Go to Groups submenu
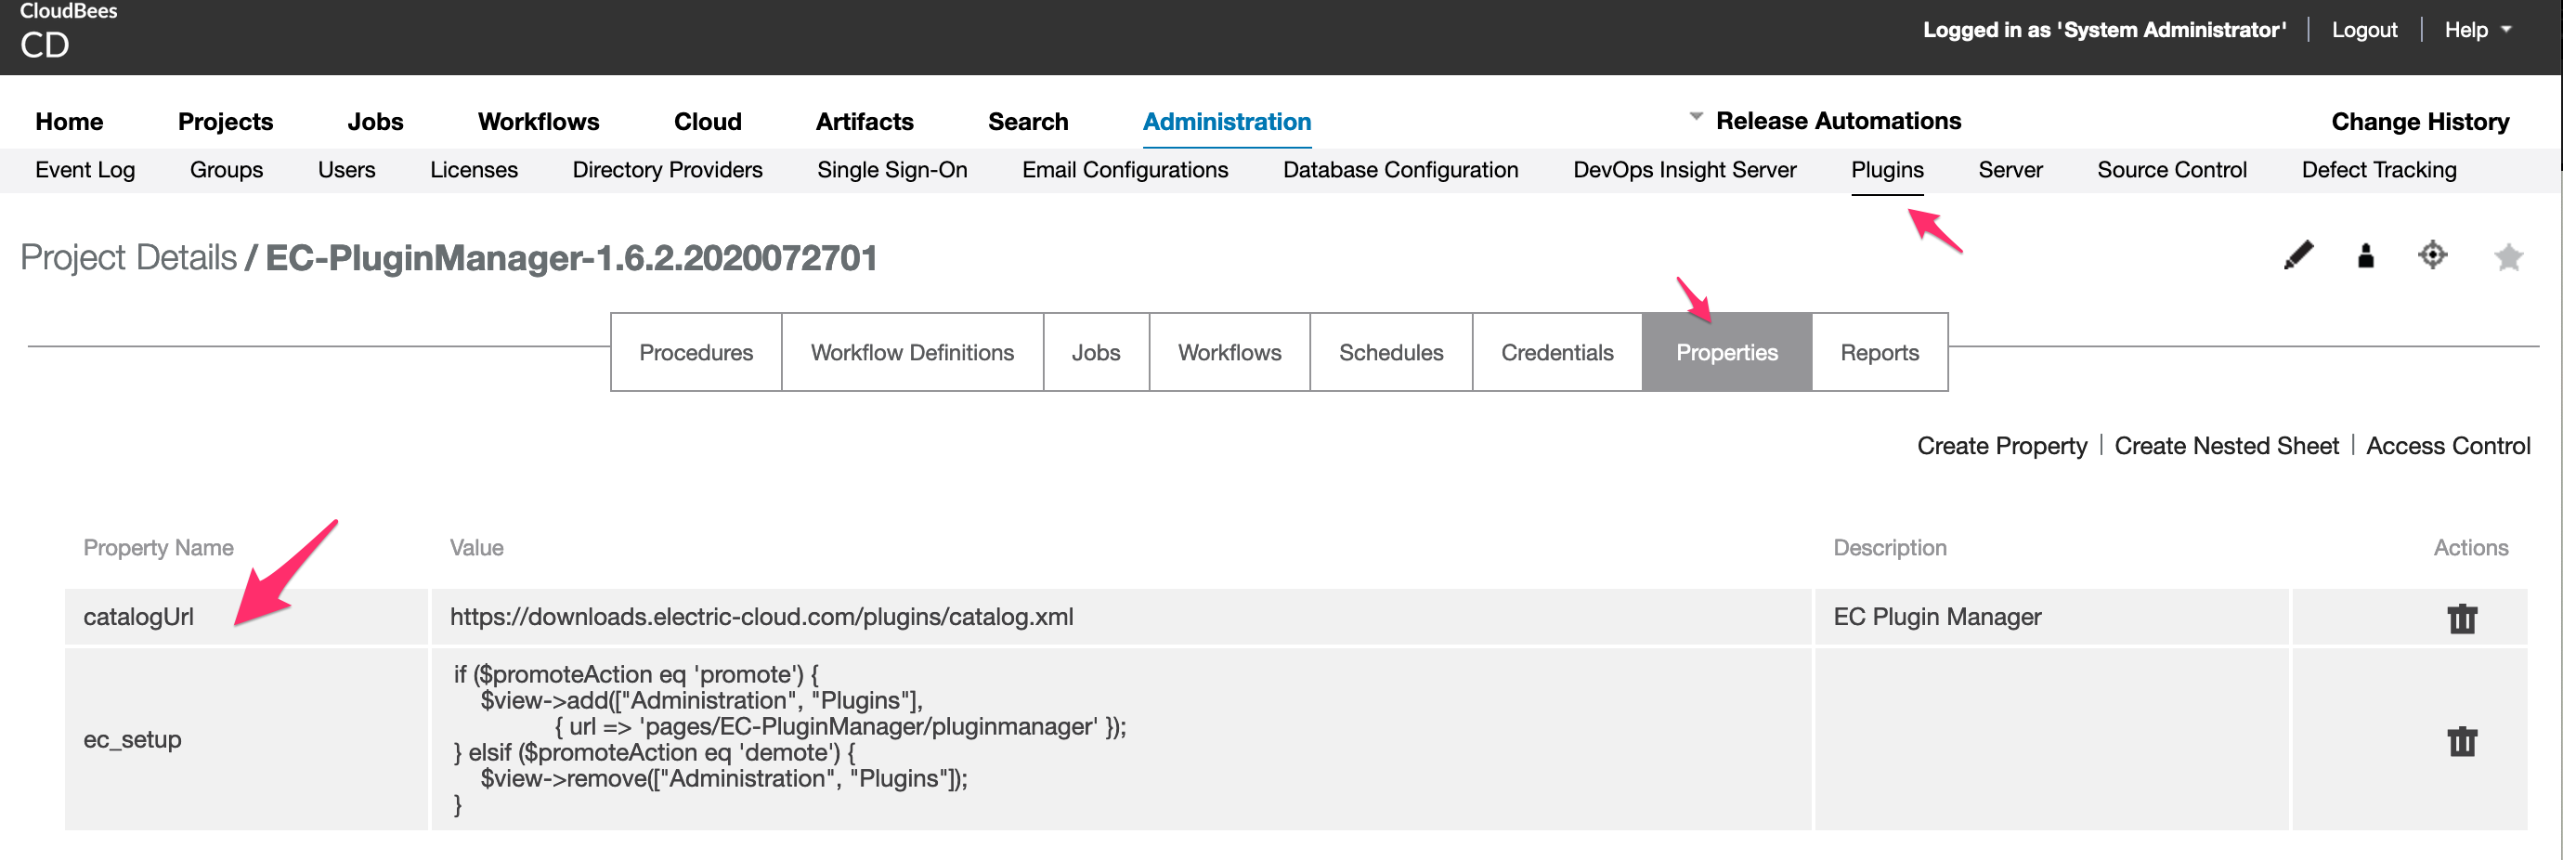2563x860 pixels. coord(226,170)
